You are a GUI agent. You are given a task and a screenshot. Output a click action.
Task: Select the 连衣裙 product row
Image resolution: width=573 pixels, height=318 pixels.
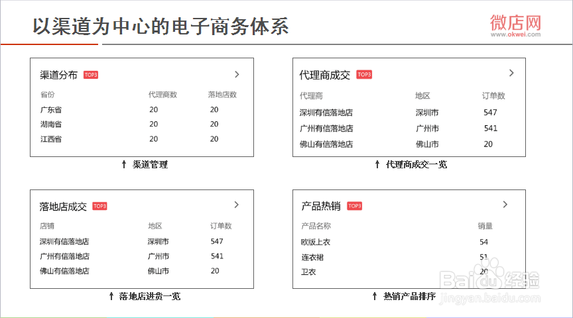(395, 258)
